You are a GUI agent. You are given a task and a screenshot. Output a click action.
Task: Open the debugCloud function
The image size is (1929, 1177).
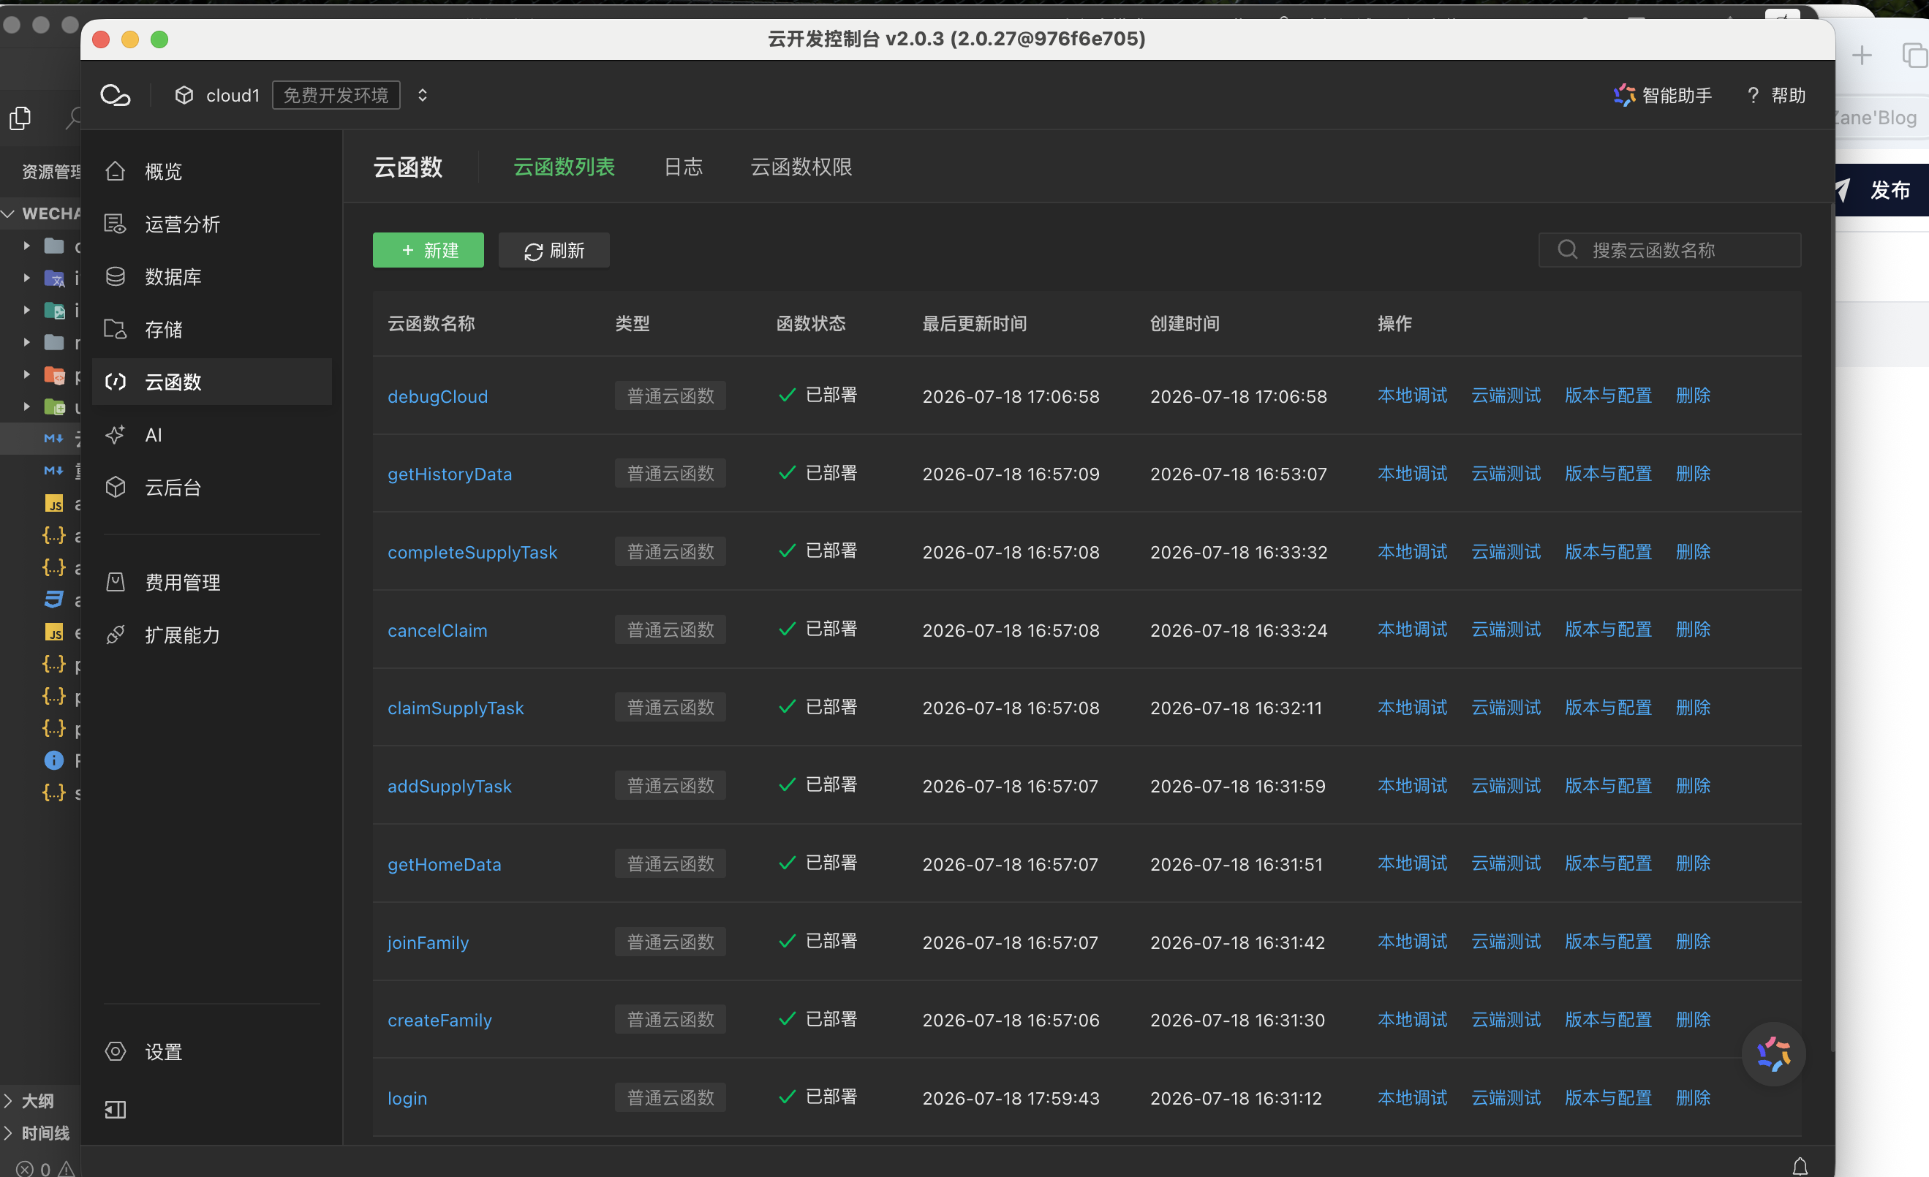[x=437, y=397]
